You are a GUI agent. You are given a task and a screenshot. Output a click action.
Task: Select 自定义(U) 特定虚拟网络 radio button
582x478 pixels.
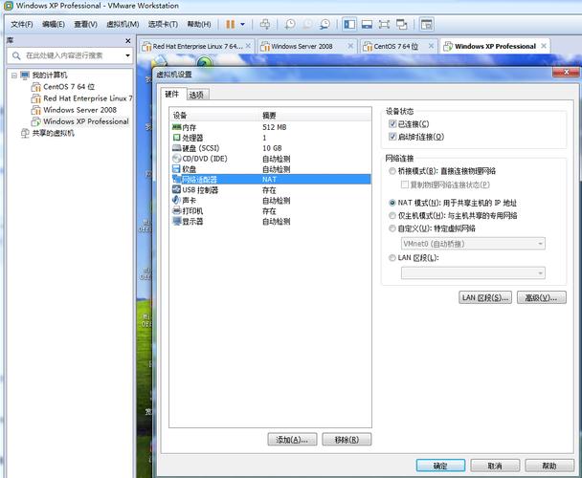[x=392, y=228]
